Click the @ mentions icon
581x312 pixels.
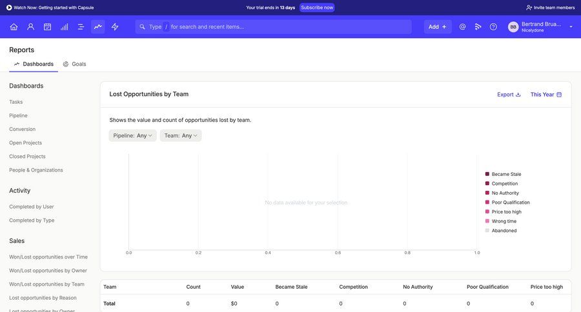coord(462,26)
